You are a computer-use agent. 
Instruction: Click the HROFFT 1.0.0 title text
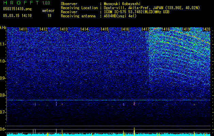click(x=27, y=3)
